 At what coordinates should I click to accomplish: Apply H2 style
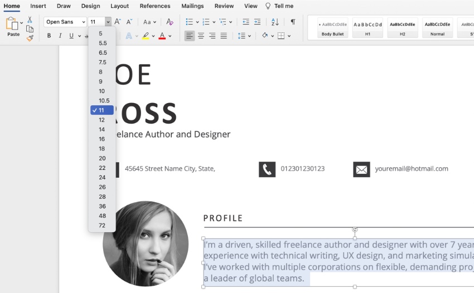click(x=403, y=28)
